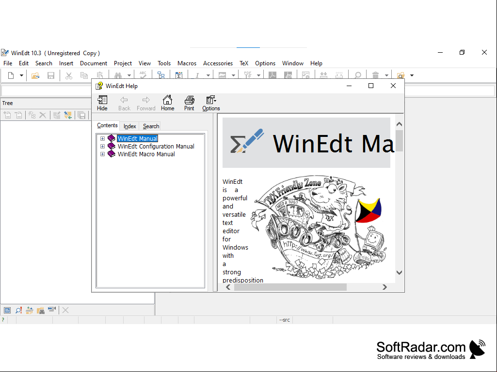
Task: Click the folder search icon at toolbar end
Action: pyautogui.click(x=401, y=75)
